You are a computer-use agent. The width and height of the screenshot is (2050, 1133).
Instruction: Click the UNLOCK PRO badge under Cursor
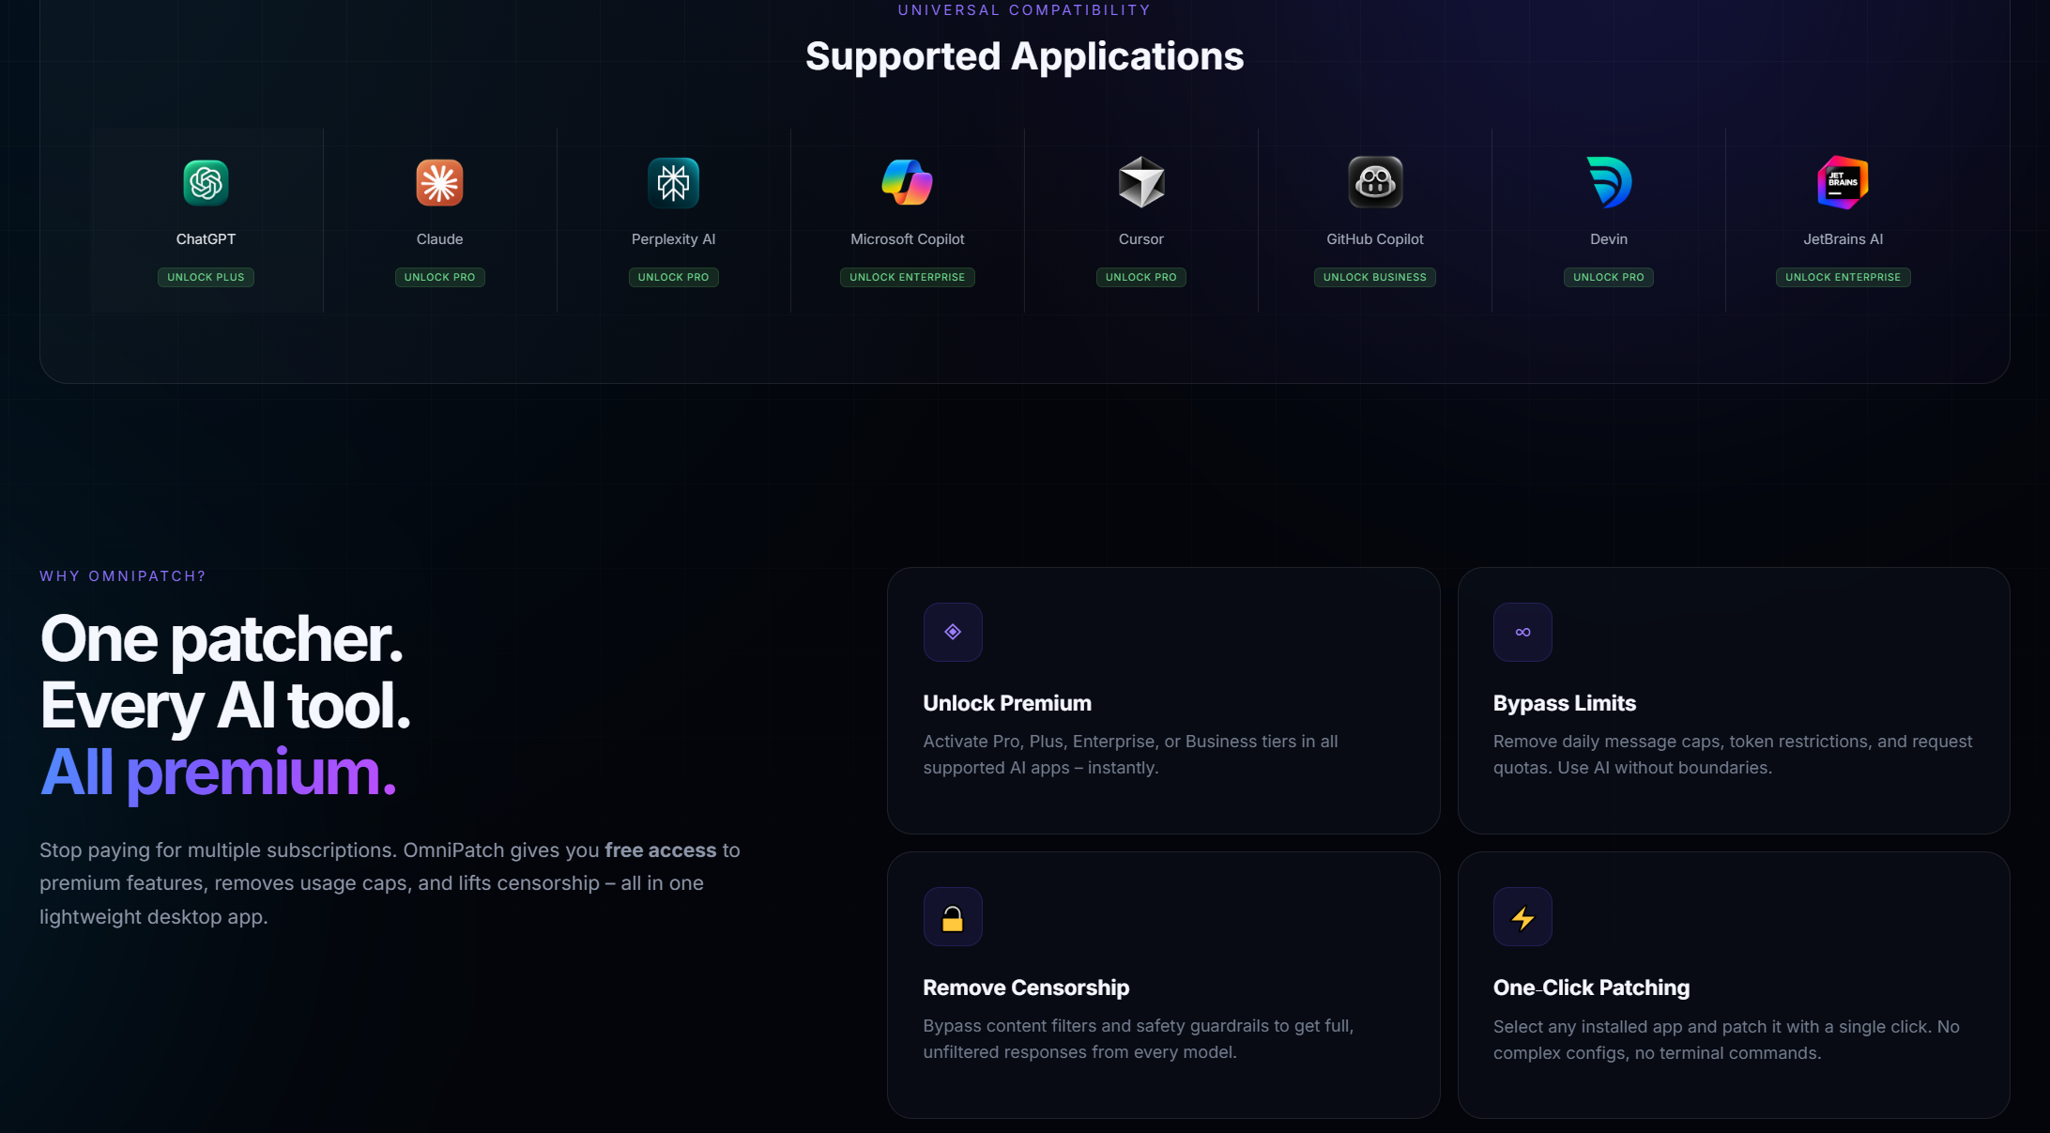coord(1141,277)
